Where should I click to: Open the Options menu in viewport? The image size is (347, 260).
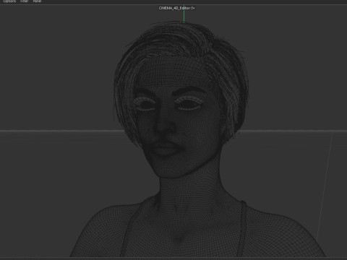9,1
